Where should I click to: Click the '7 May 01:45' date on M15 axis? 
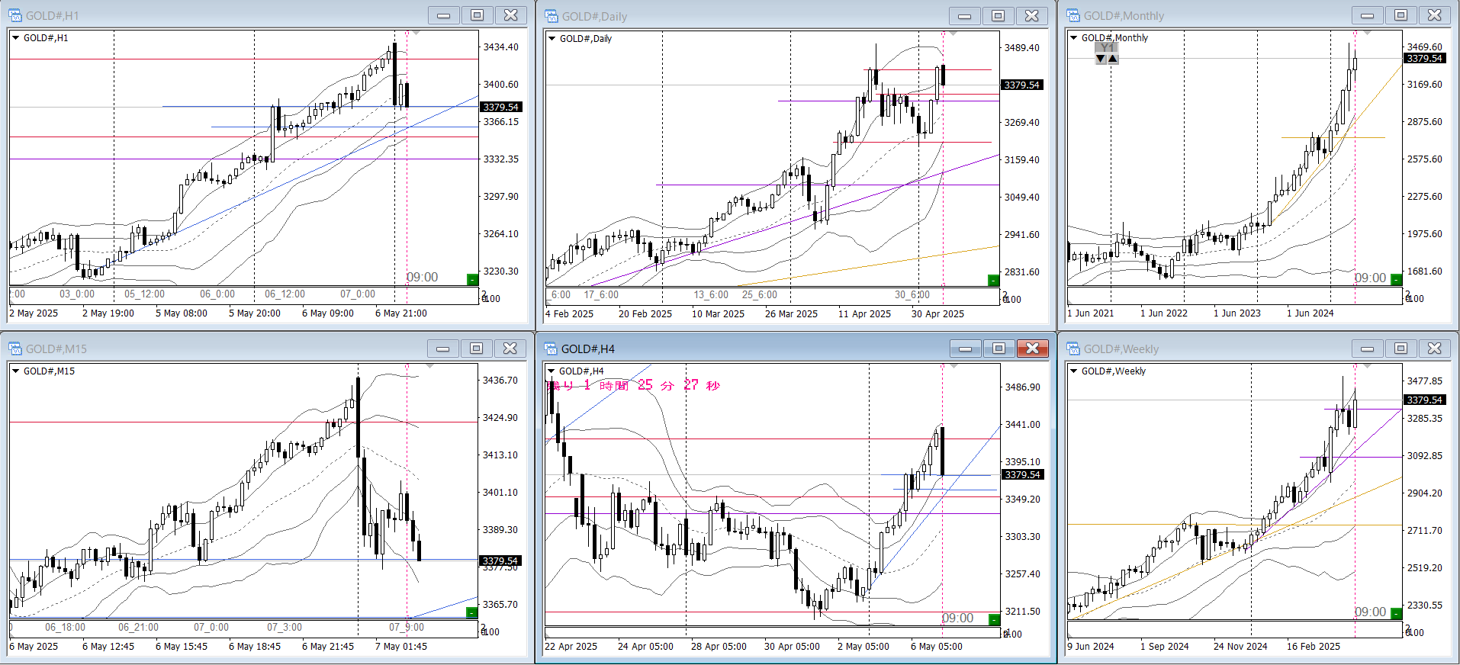(401, 647)
